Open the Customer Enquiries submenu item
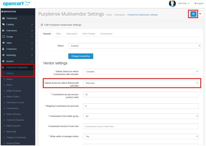Image resolution: width=206 pixels, height=146 pixels. (15, 120)
